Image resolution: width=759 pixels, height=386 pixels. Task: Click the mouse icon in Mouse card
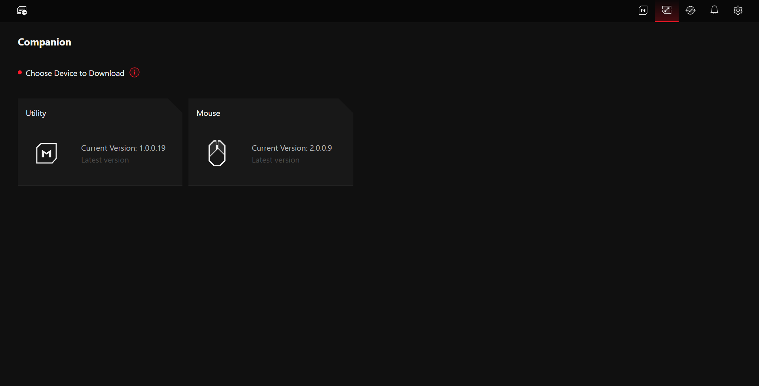pos(217,153)
